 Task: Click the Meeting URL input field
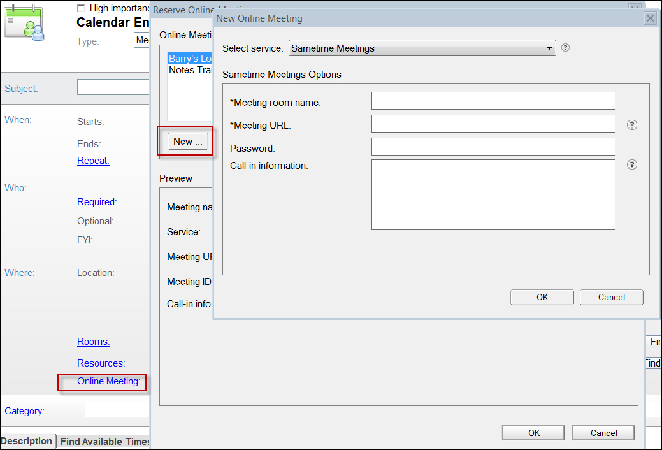click(x=493, y=124)
